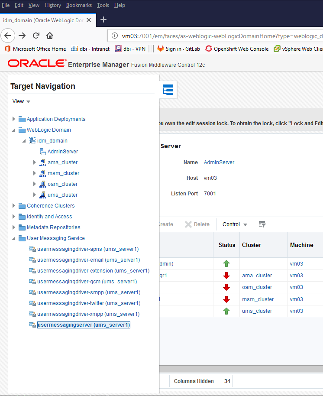Open the View dropdown in Target Navigation
The height and width of the screenshot is (396, 323).
tap(21, 101)
